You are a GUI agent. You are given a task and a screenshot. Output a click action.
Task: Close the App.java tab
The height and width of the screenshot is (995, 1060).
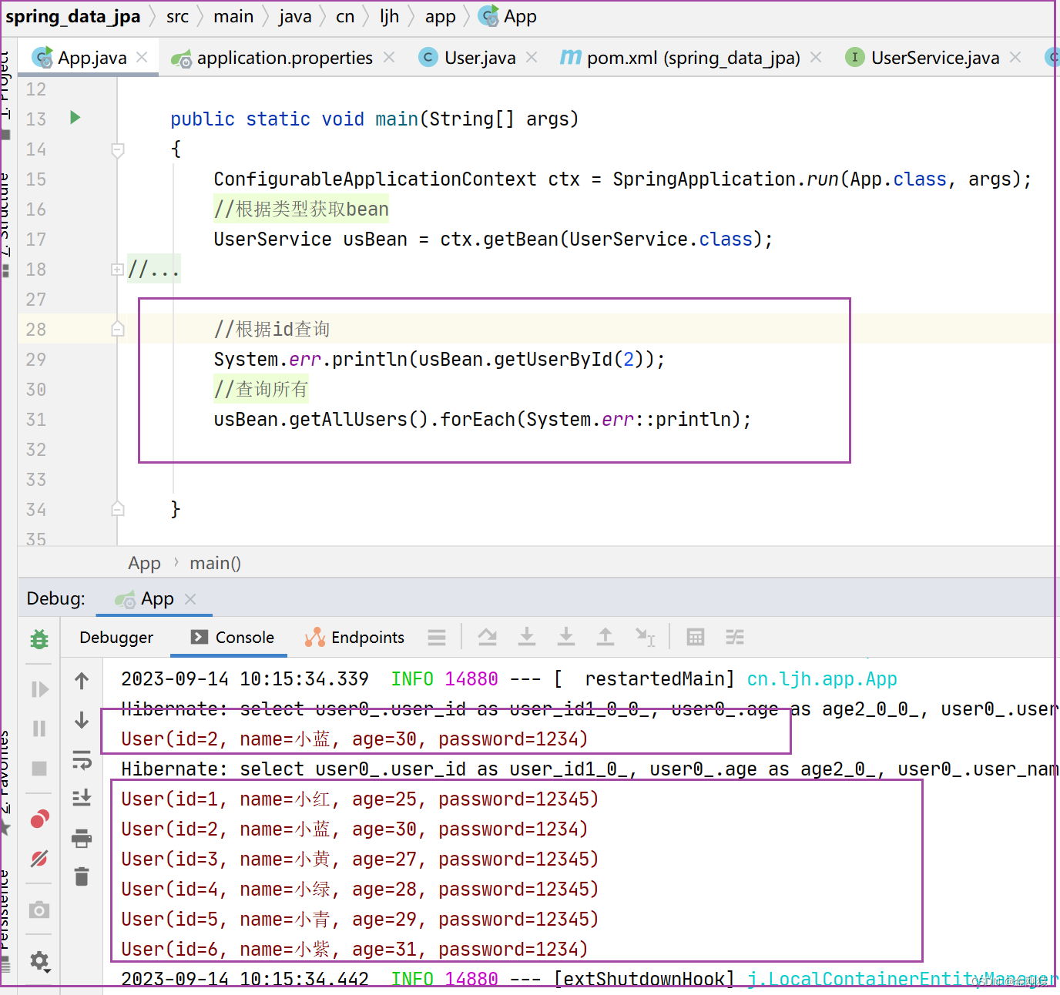pyautogui.click(x=142, y=57)
